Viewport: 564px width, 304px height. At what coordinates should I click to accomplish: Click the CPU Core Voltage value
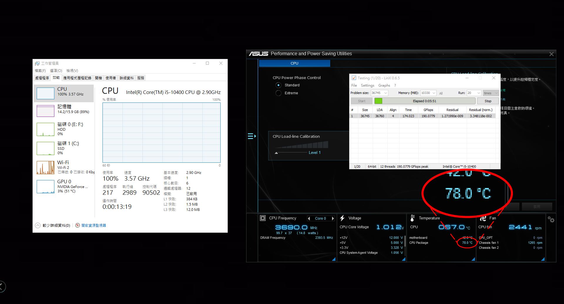(x=390, y=227)
